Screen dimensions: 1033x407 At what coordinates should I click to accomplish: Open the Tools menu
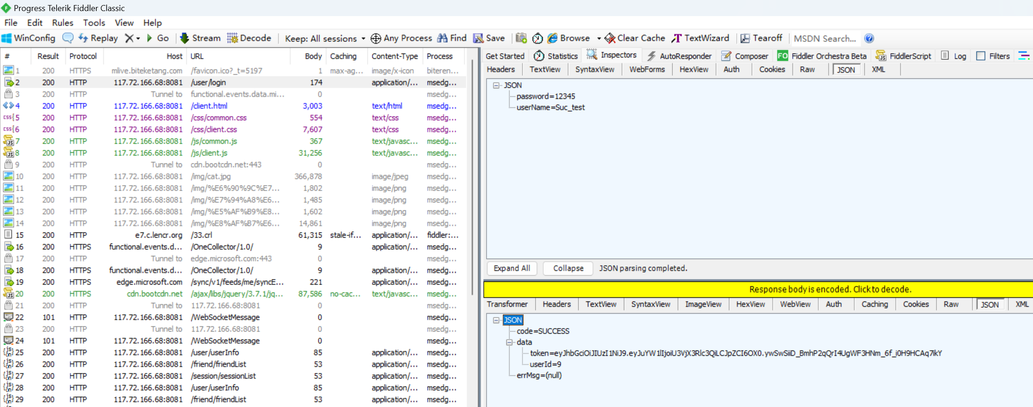point(94,23)
